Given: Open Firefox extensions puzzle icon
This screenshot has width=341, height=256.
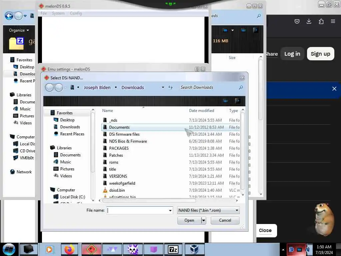Looking at the screenshot, I should pyautogui.click(x=321, y=21).
